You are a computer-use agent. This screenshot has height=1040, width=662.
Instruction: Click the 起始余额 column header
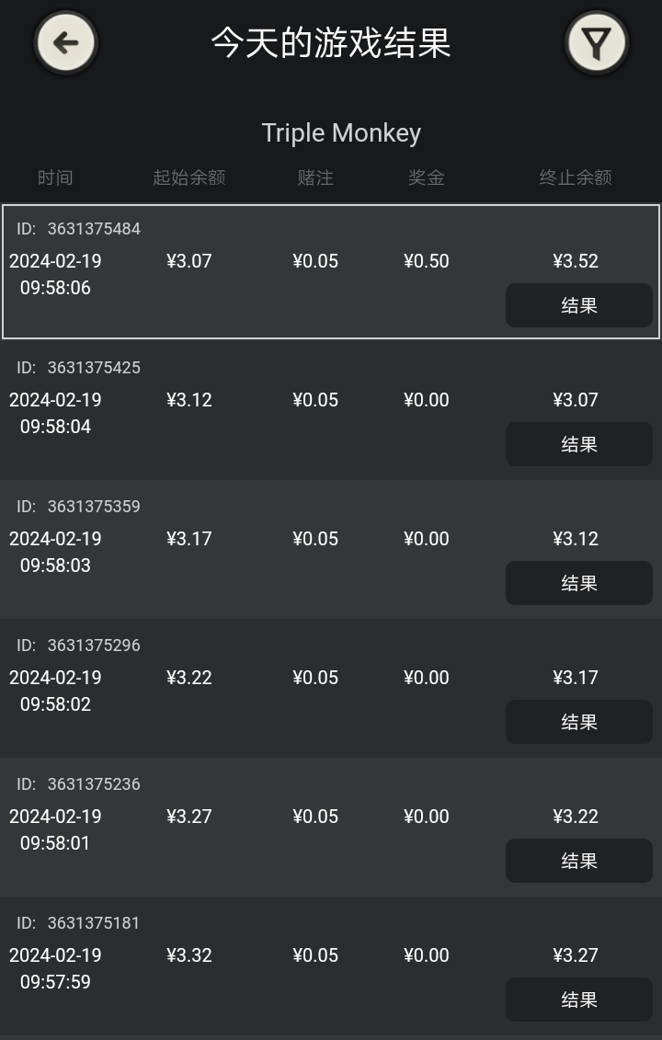point(188,177)
